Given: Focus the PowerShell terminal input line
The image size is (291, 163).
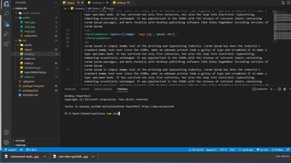Looking at the screenshot, I should click(x=92, y=114).
